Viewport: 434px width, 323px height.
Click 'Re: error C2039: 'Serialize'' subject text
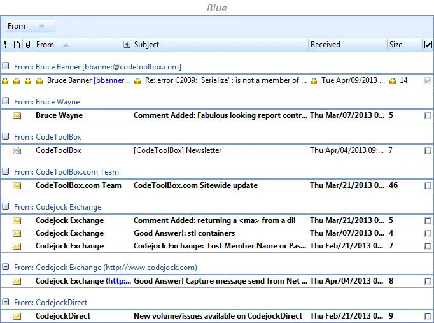click(187, 80)
